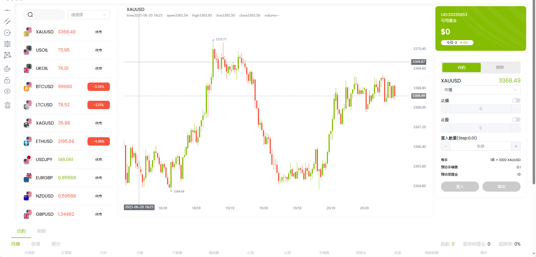Toggle drawings visibility eye icon
Screen dimensions: 536x257
[7, 91]
